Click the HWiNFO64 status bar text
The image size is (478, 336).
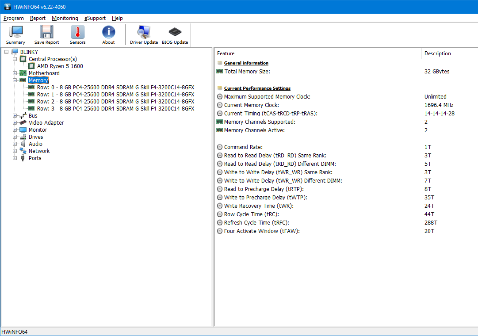(x=14, y=332)
